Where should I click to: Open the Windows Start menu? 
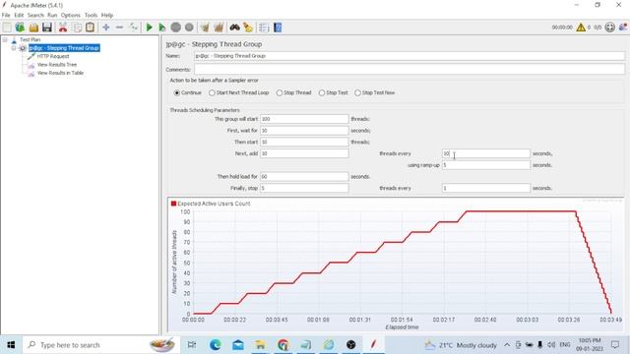(x=11, y=345)
